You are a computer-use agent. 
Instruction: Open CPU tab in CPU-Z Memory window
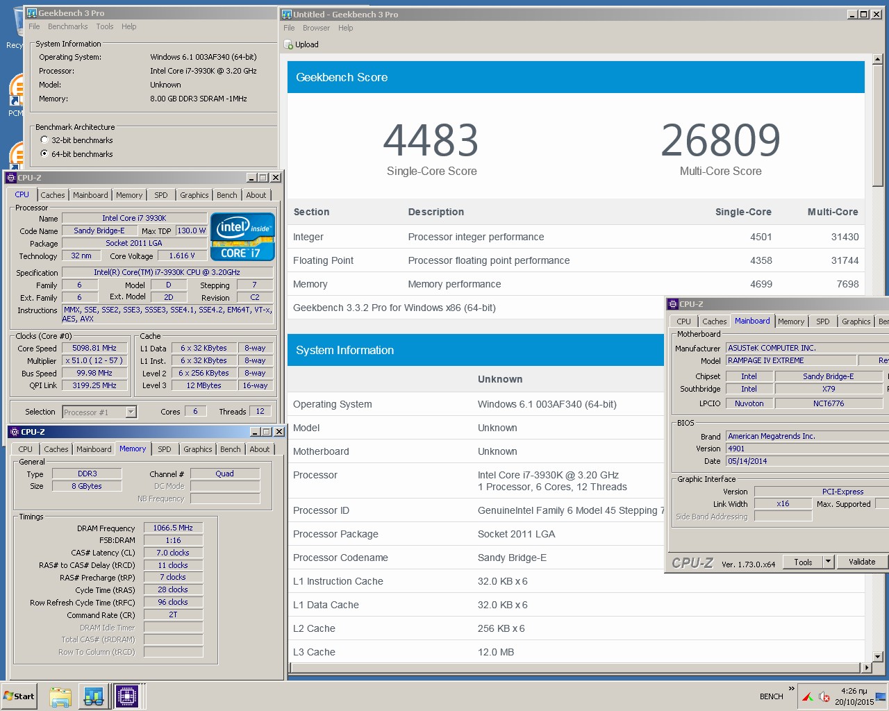coord(26,449)
